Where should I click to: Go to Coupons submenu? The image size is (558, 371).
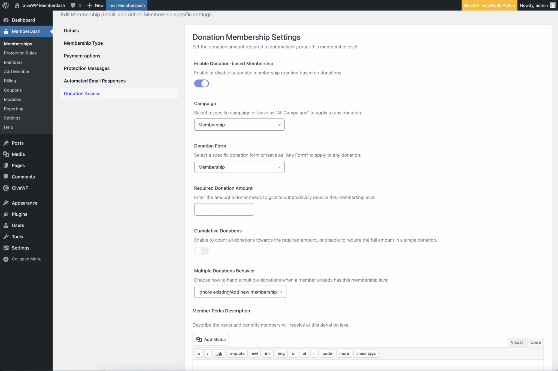click(x=13, y=90)
